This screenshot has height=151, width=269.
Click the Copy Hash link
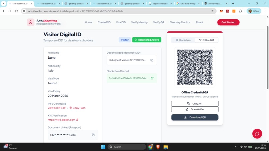click(77, 108)
